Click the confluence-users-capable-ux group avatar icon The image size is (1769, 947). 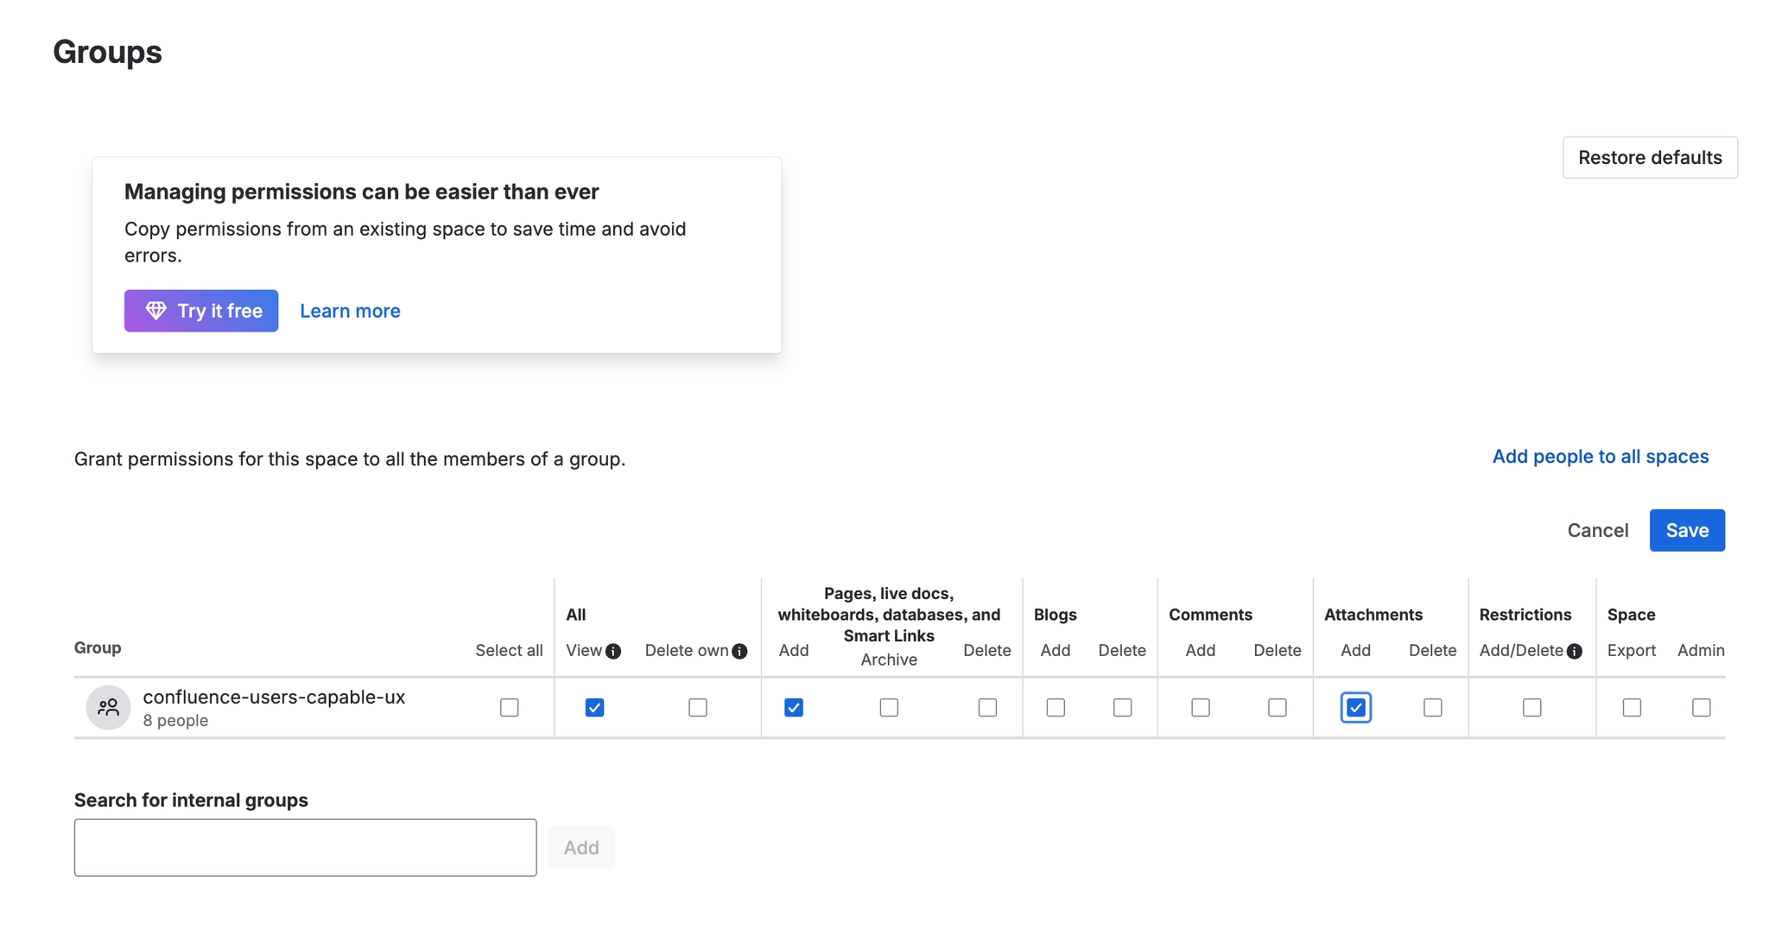[x=109, y=708]
